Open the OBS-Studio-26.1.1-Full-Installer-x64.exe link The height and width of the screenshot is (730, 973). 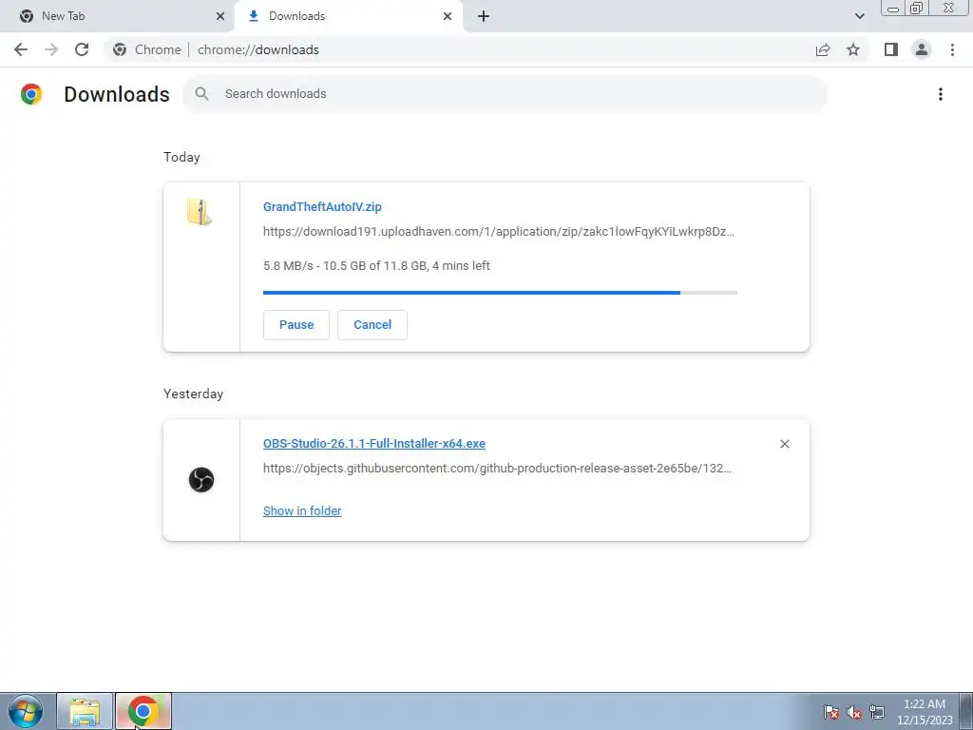coord(374,443)
